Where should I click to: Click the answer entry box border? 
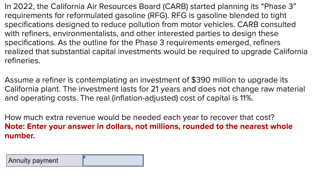(x=113, y=155)
